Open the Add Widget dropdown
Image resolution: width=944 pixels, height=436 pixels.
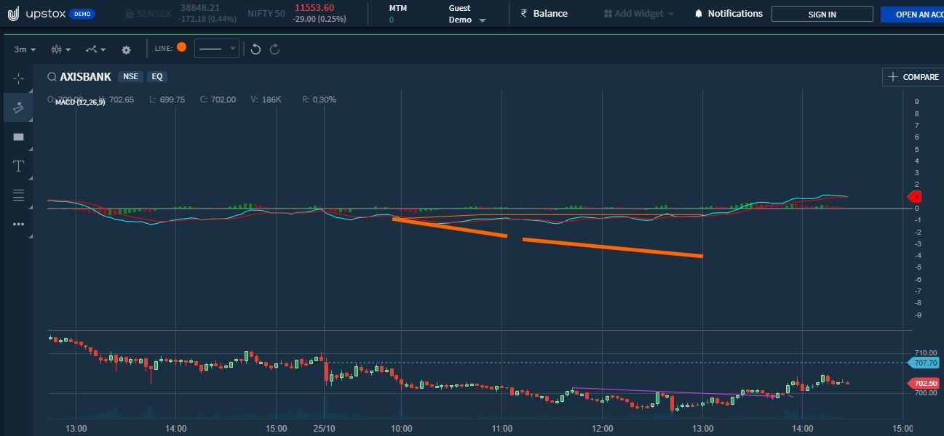(x=639, y=14)
